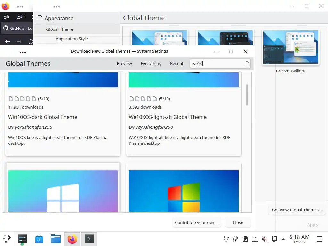Open clipboard tray icon
The image size is (328, 246).
245,239
